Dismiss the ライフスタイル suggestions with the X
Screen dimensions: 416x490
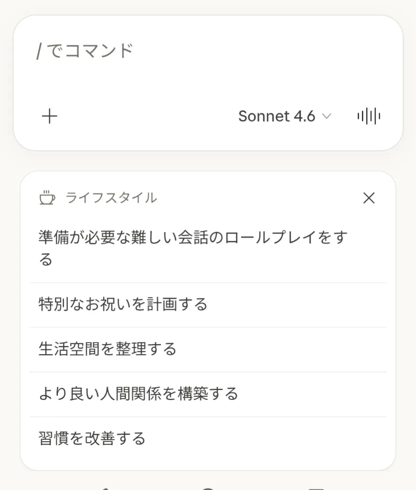369,198
